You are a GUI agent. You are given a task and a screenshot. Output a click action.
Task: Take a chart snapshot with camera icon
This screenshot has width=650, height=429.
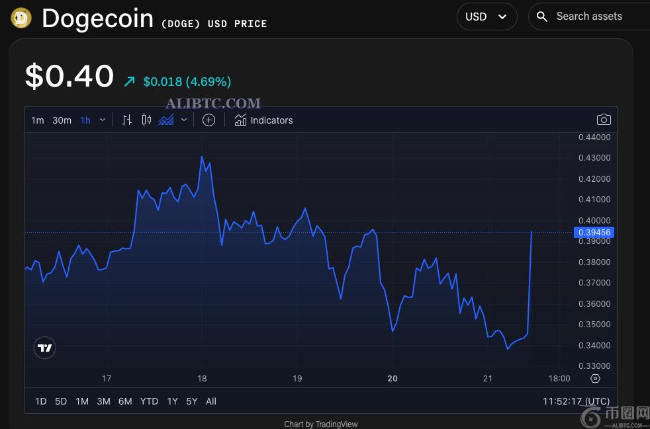(604, 120)
